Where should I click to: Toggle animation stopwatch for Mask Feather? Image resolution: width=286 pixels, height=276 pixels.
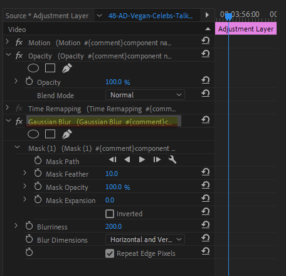click(38, 173)
